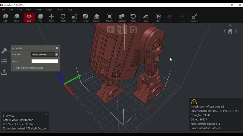Click the 'Rotate View: Right Button' shortcut text

[x=18, y=120]
